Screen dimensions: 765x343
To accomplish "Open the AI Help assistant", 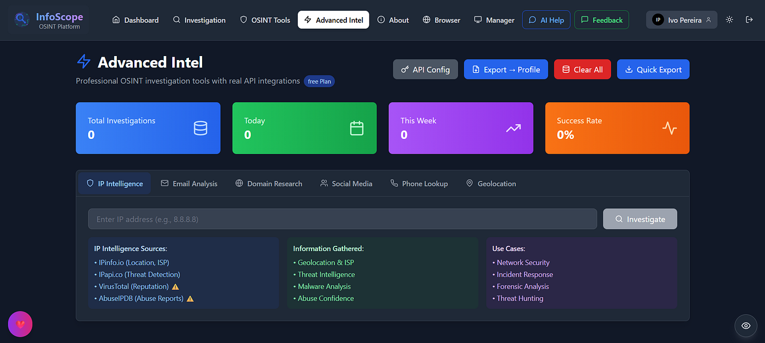I will [545, 19].
